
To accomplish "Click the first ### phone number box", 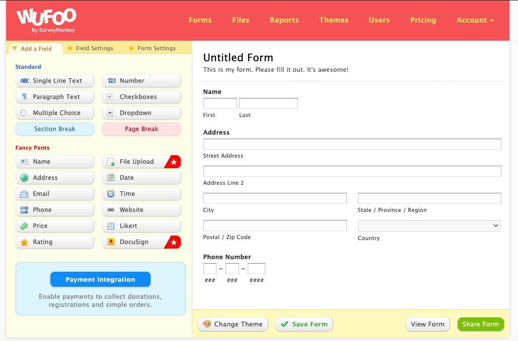I will pyautogui.click(x=210, y=269).
